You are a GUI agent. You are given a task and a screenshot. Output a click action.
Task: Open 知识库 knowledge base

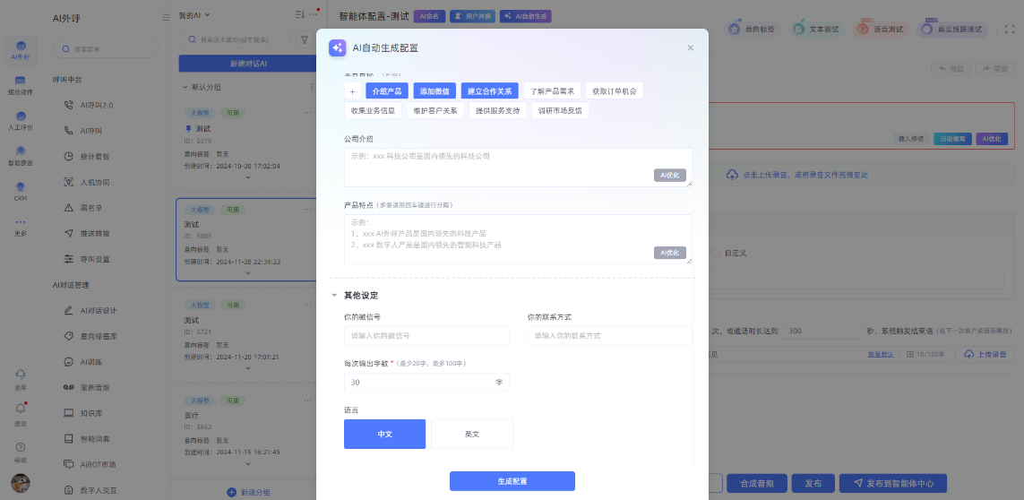pos(93,413)
